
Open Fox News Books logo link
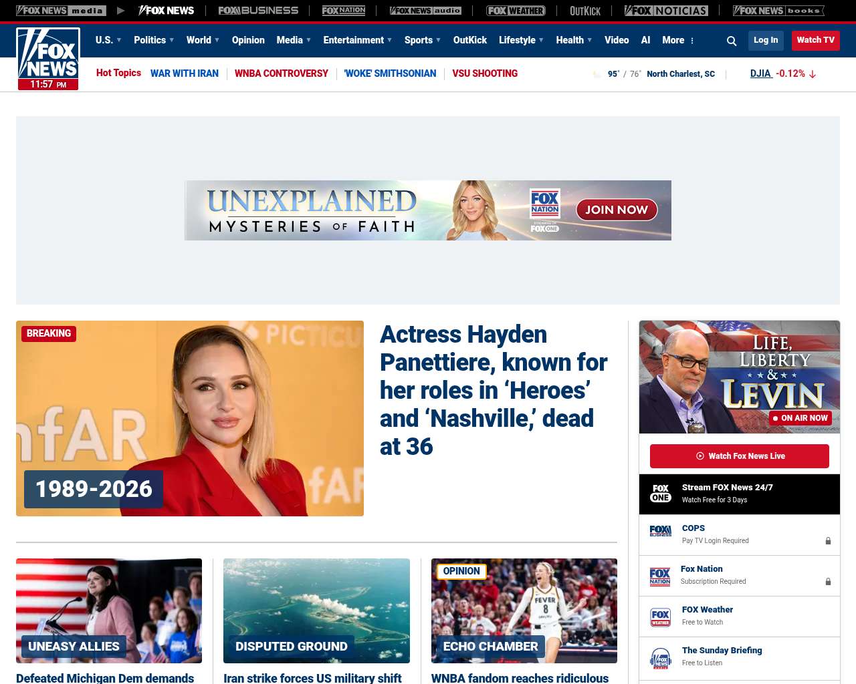tap(778, 11)
